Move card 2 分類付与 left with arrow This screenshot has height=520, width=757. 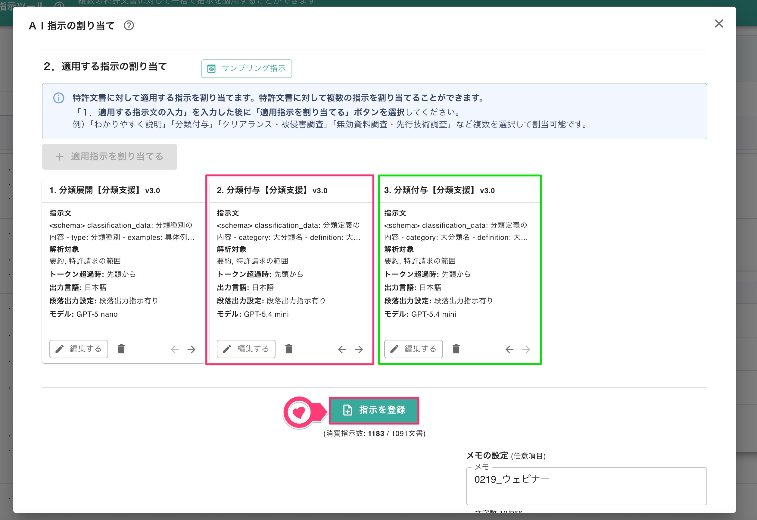342,349
